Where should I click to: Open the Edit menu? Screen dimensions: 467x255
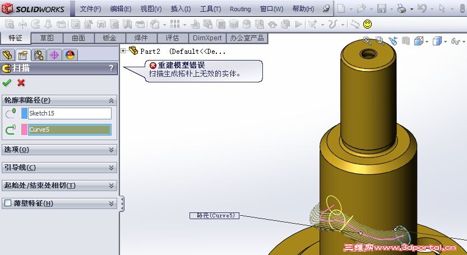(121, 9)
